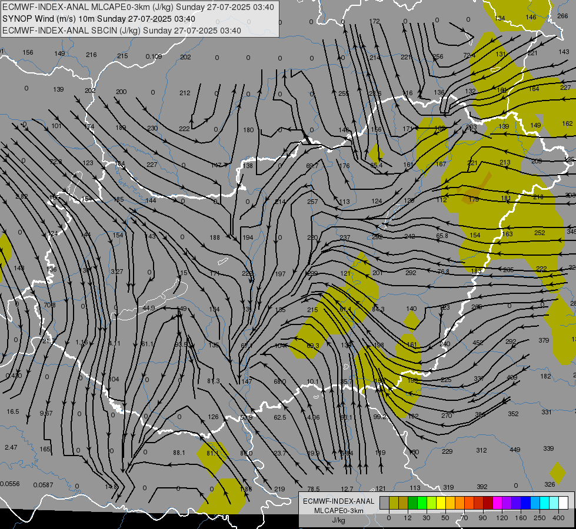Click the legend tick label '90'
The width and height of the screenshot is (576, 529).
[482, 518]
